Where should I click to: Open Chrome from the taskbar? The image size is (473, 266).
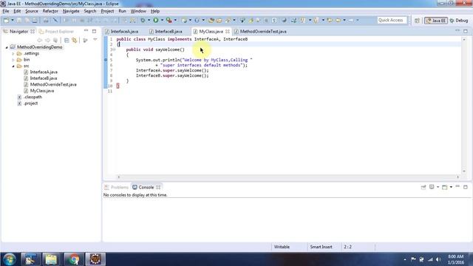coord(73,259)
